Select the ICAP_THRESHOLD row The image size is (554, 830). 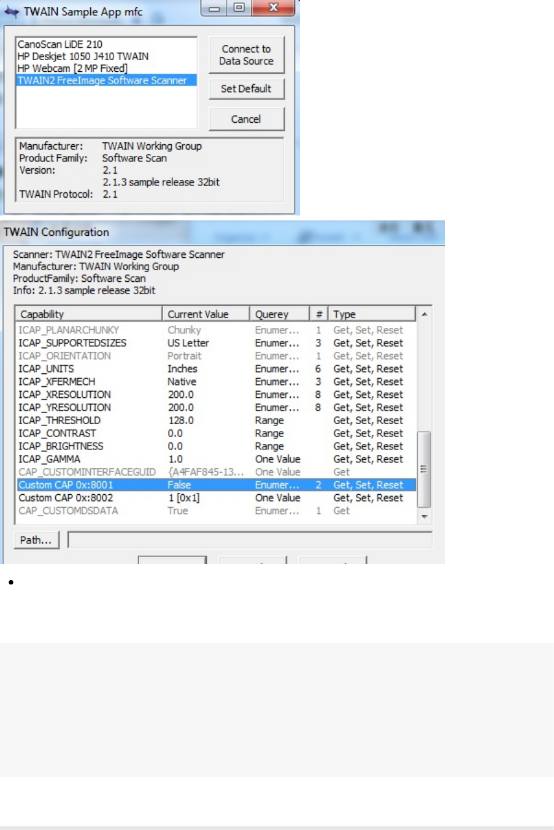click(x=216, y=421)
